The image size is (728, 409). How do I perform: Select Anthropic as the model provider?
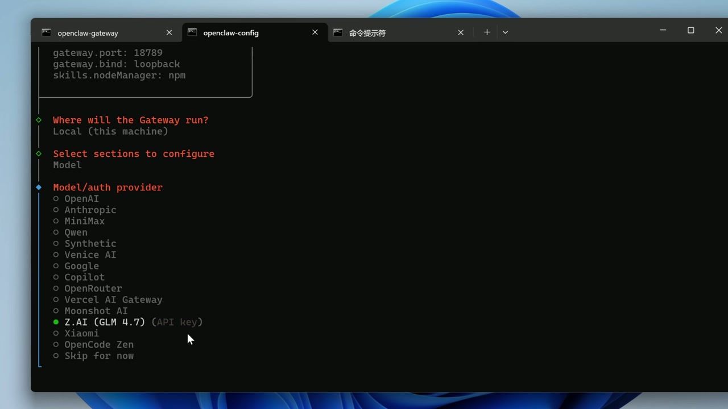pos(90,210)
